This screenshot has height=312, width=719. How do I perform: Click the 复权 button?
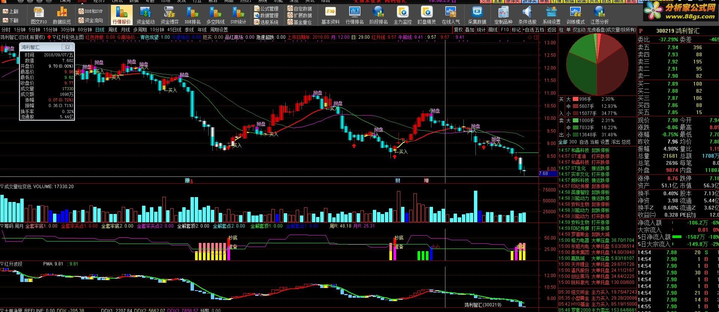pos(458,30)
